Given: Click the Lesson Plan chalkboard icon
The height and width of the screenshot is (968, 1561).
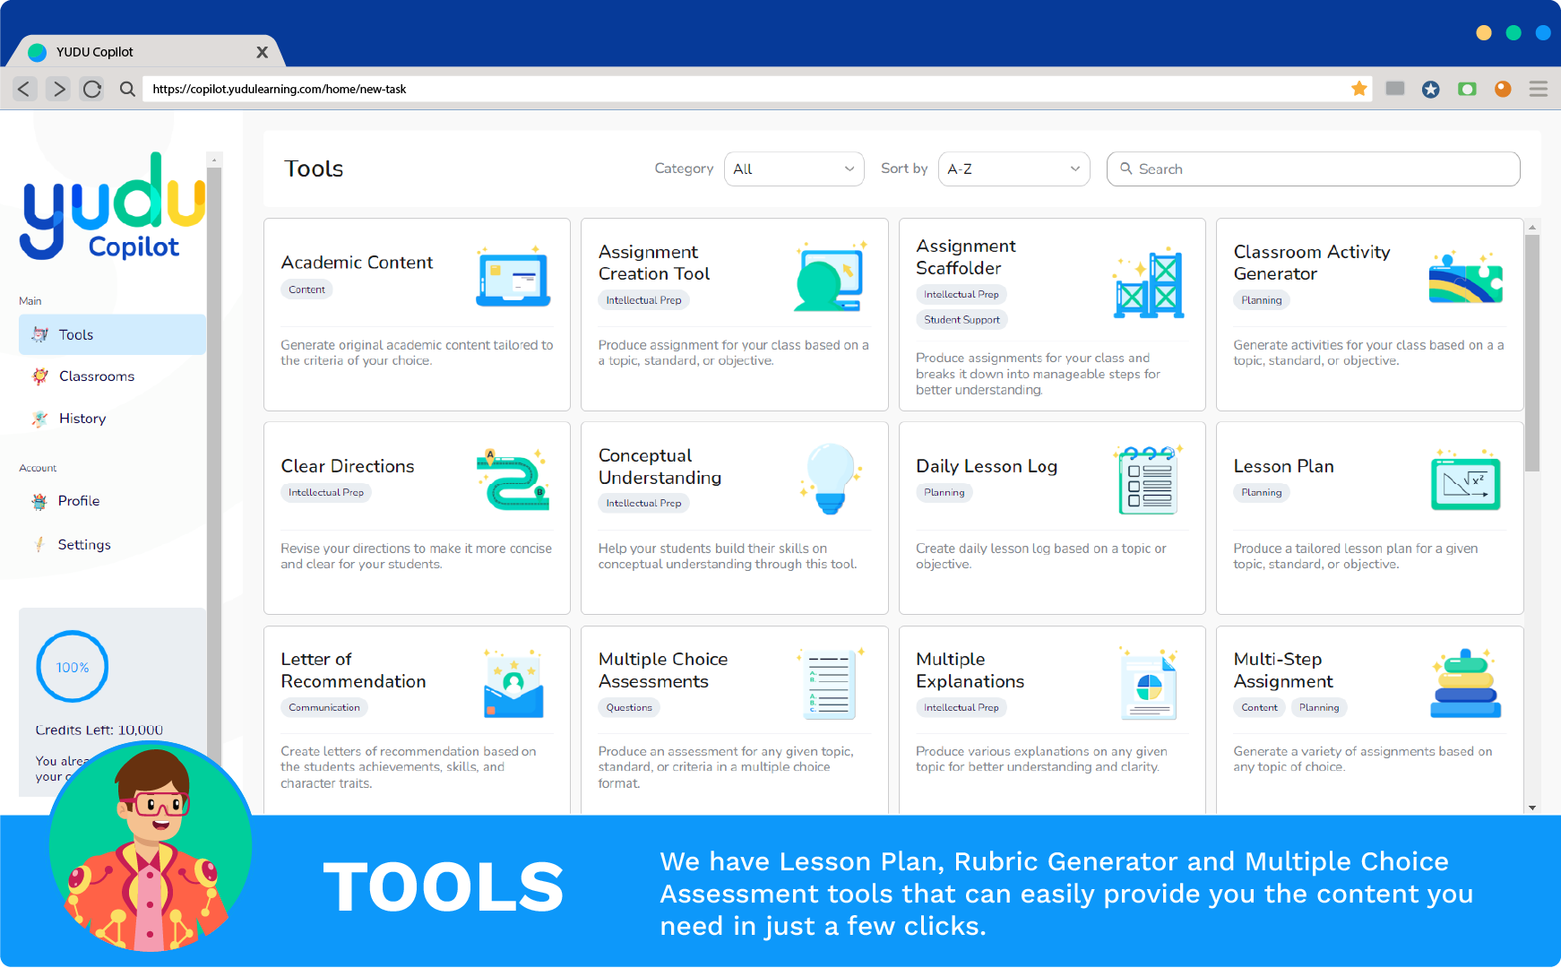Looking at the screenshot, I should (x=1466, y=481).
